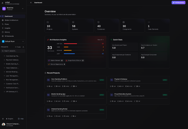
Task: Open the Help link
Action: (21, 119)
